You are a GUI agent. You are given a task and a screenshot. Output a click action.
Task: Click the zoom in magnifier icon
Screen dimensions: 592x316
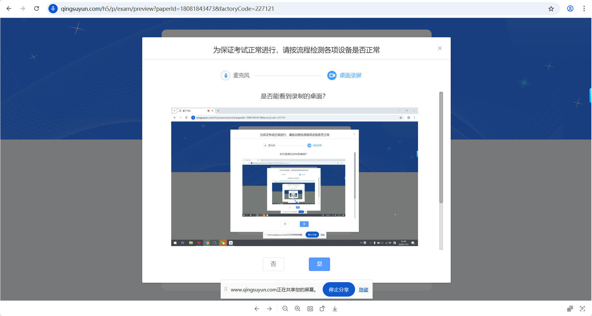pos(297,309)
